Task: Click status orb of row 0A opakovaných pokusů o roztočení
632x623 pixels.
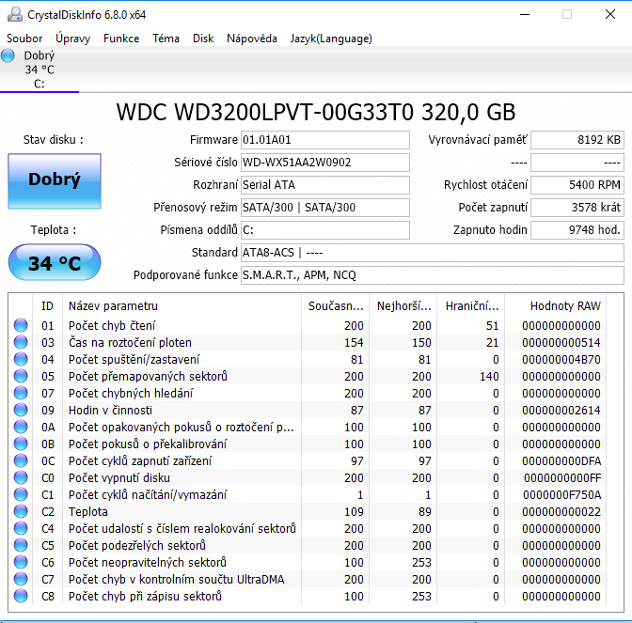Action: pyautogui.click(x=21, y=427)
